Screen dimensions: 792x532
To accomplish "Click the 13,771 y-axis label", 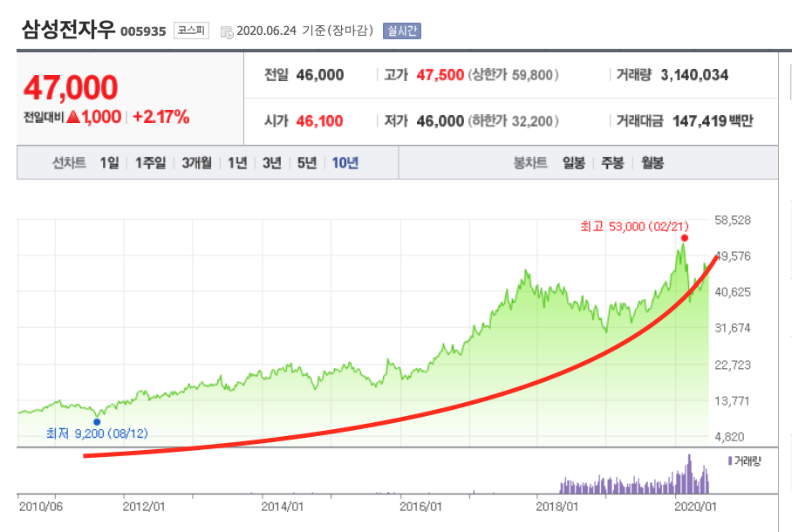I will (x=733, y=401).
